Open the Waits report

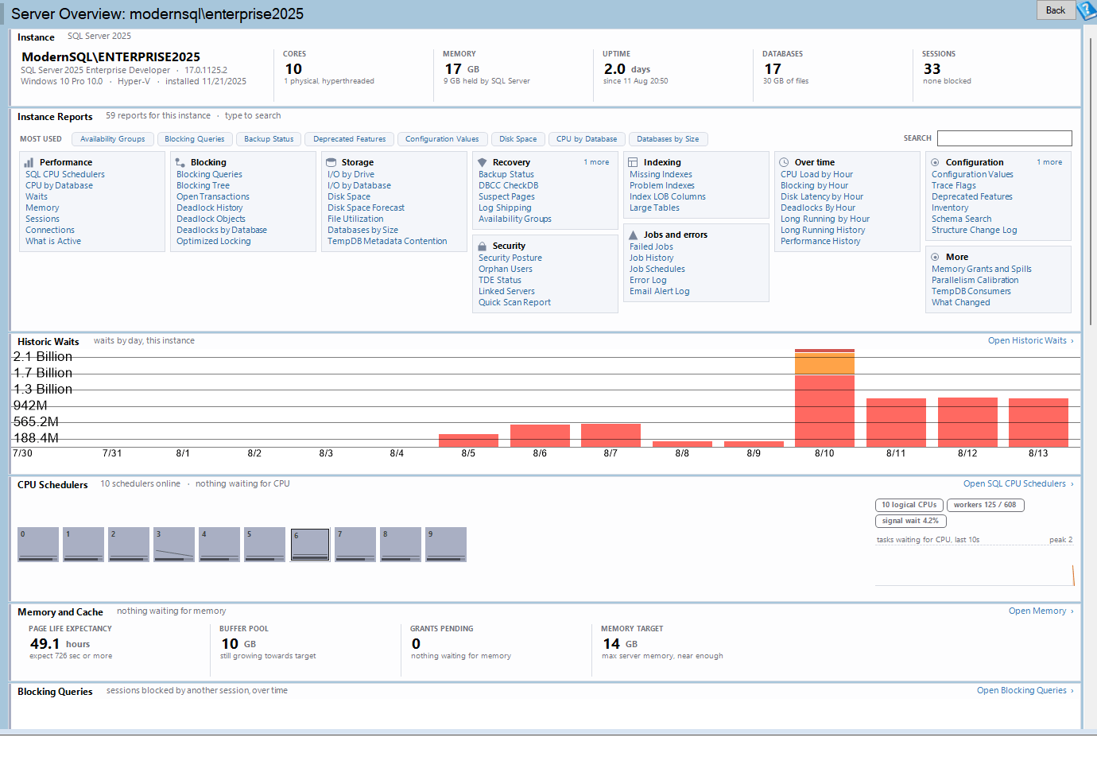click(37, 196)
